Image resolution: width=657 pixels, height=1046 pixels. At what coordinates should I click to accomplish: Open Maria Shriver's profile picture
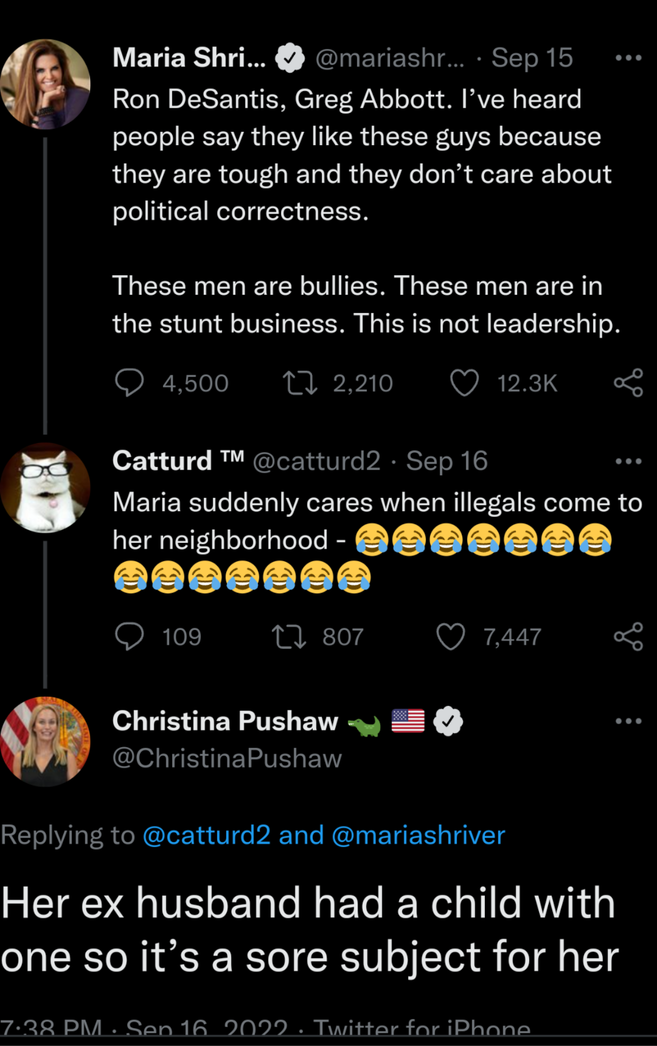[x=45, y=84]
